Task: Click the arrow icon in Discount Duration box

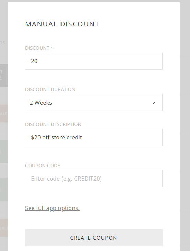Action: [154, 103]
